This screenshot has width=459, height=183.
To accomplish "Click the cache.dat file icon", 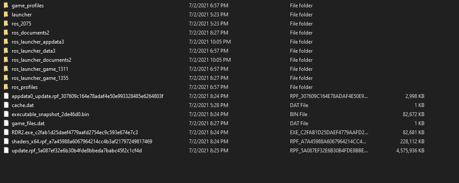I will click(6, 105).
